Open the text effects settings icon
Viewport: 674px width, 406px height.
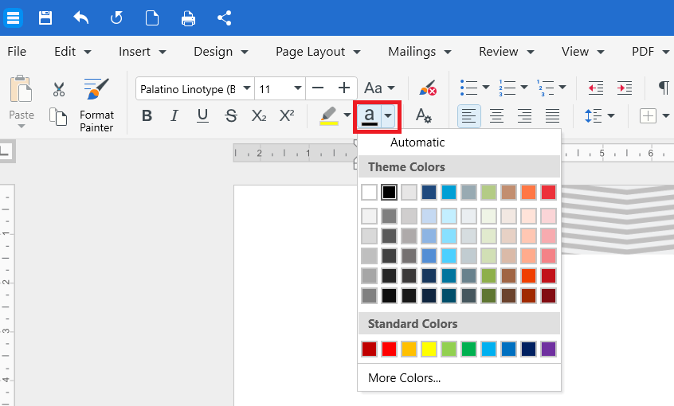click(x=423, y=115)
